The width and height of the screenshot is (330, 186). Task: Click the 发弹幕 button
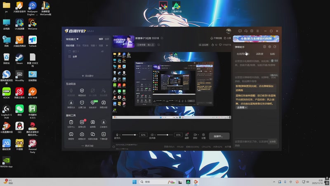273,141
